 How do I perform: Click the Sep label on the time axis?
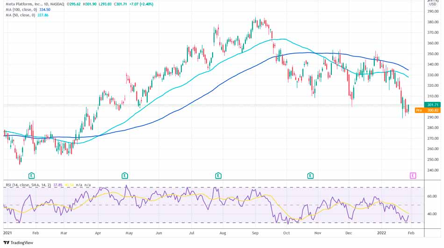(255, 232)
